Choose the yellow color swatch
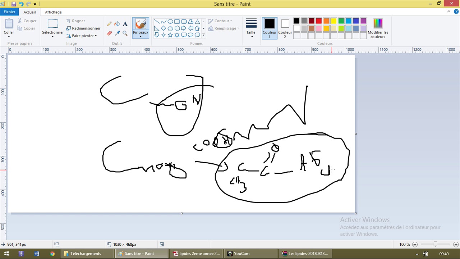The width and height of the screenshot is (460, 259). click(x=333, y=21)
